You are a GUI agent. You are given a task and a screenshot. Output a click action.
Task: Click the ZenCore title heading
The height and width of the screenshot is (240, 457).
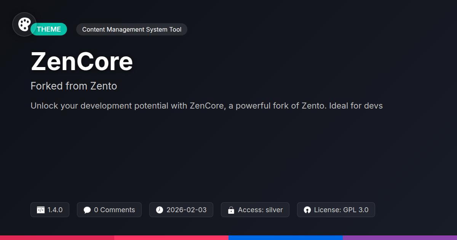pos(82,61)
